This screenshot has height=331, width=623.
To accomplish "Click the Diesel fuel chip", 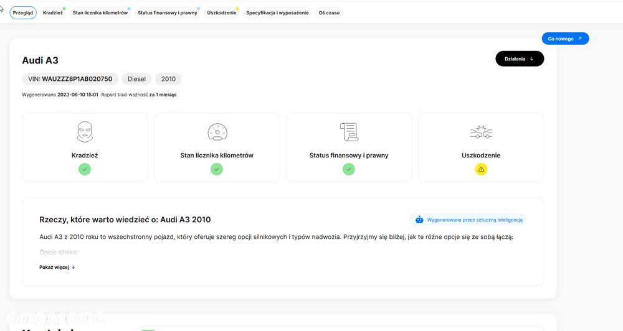I will [x=136, y=79].
